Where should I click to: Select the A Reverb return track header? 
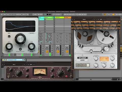point(59,17)
